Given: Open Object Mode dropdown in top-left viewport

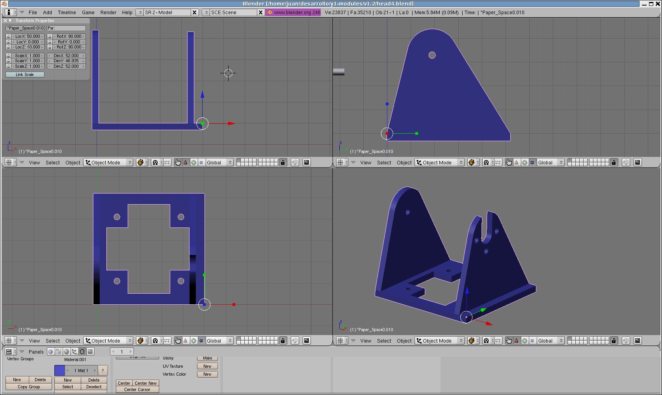Looking at the screenshot, I should [x=108, y=162].
